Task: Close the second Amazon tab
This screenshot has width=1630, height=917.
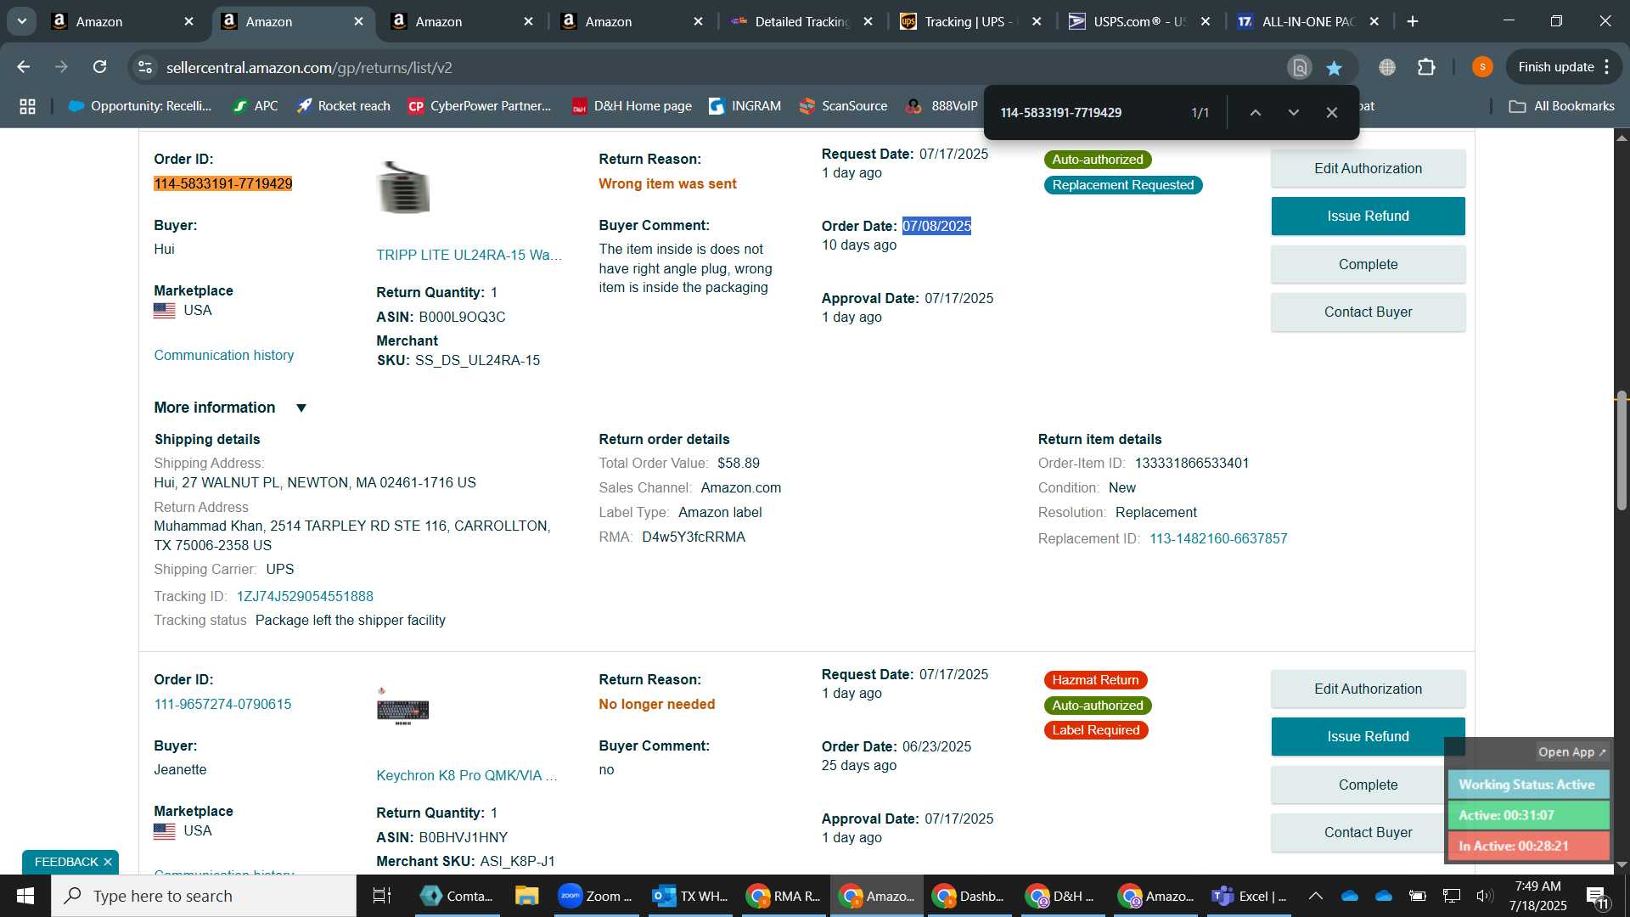Action: tap(358, 21)
